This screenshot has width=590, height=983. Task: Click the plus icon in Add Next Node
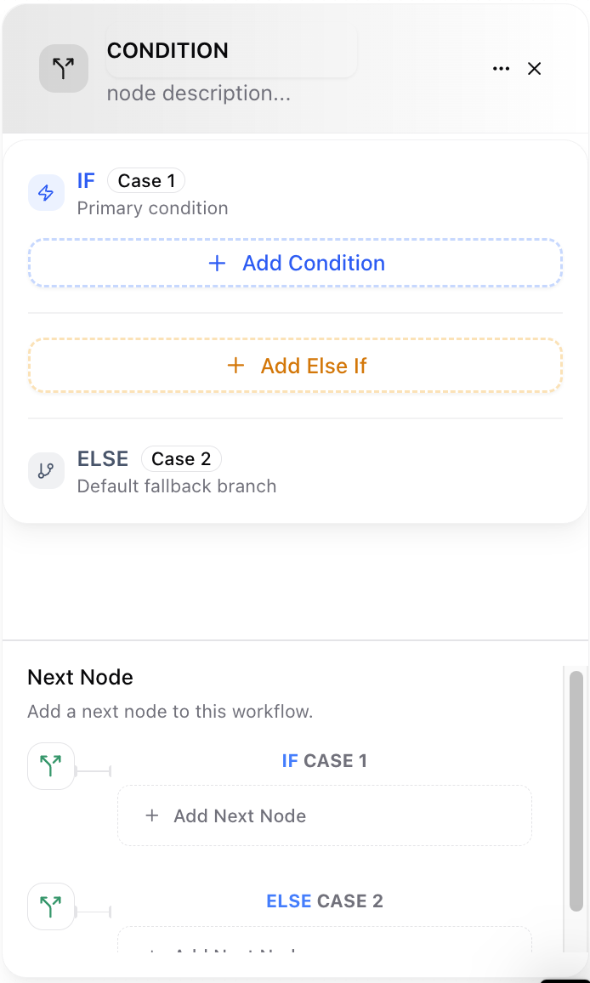click(152, 815)
